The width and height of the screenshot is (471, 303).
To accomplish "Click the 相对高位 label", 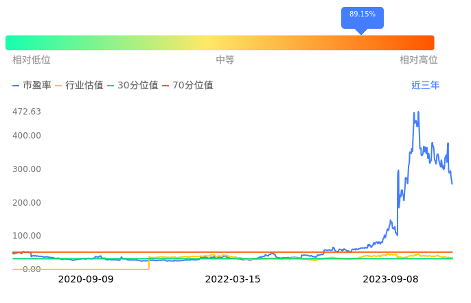I will 418,60.
